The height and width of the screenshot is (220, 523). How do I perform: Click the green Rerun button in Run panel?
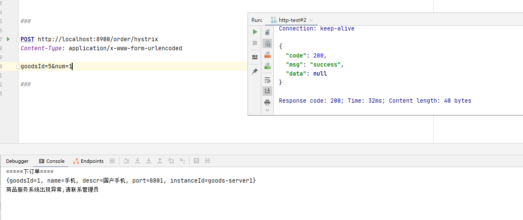coord(255,32)
